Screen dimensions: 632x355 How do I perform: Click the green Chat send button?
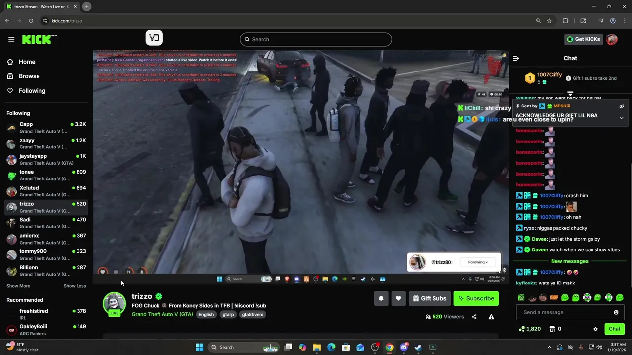tap(615, 329)
